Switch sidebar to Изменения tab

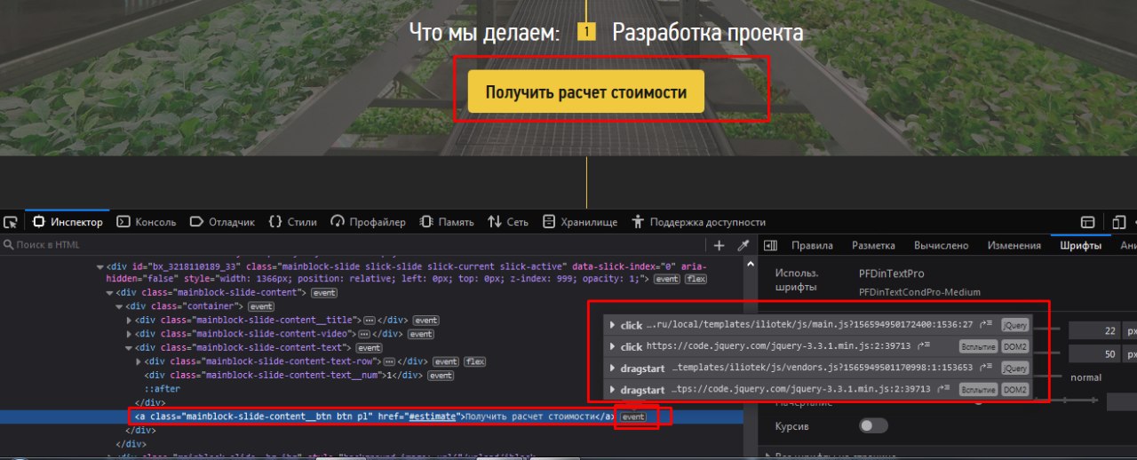click(1014, 246)
